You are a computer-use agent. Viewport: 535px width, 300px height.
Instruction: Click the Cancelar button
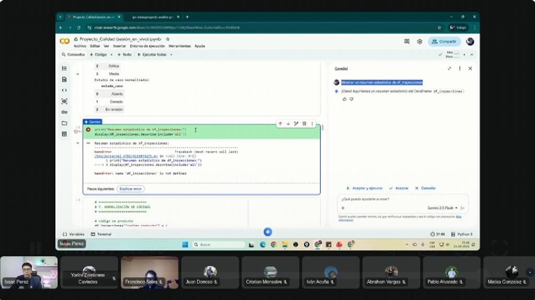pyautogui.click(x=425, y=188)
